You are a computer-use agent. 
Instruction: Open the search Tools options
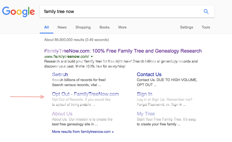coord(206,27)
